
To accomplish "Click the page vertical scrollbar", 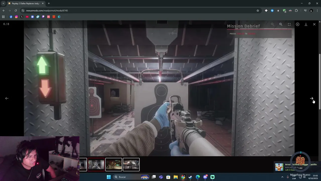I will (319, 81).
